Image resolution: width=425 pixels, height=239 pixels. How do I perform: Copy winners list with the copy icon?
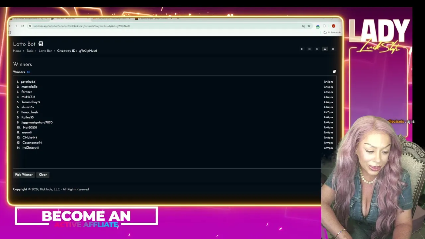(334, 72)
